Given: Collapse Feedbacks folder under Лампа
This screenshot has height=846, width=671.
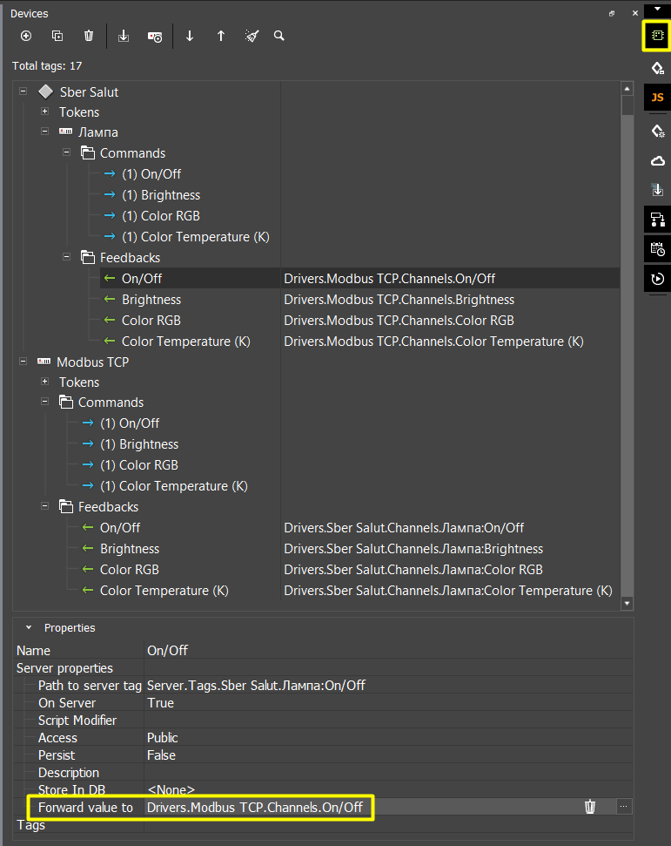Looking at the screenshot, I should (66, 257).
